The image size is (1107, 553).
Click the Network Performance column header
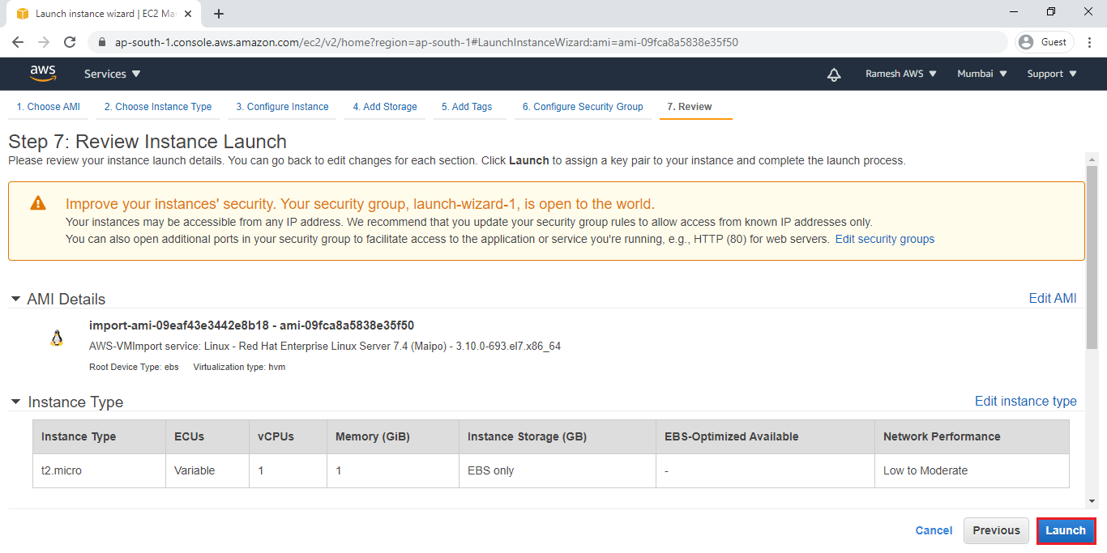point(972,437)
